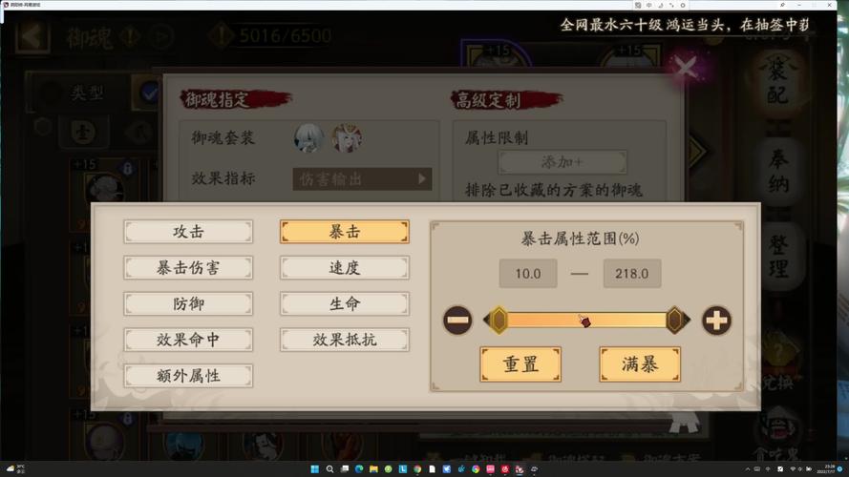The image size is (849, 477).
Task: Click the 满暴 button
Action: (x=640, y=364)
